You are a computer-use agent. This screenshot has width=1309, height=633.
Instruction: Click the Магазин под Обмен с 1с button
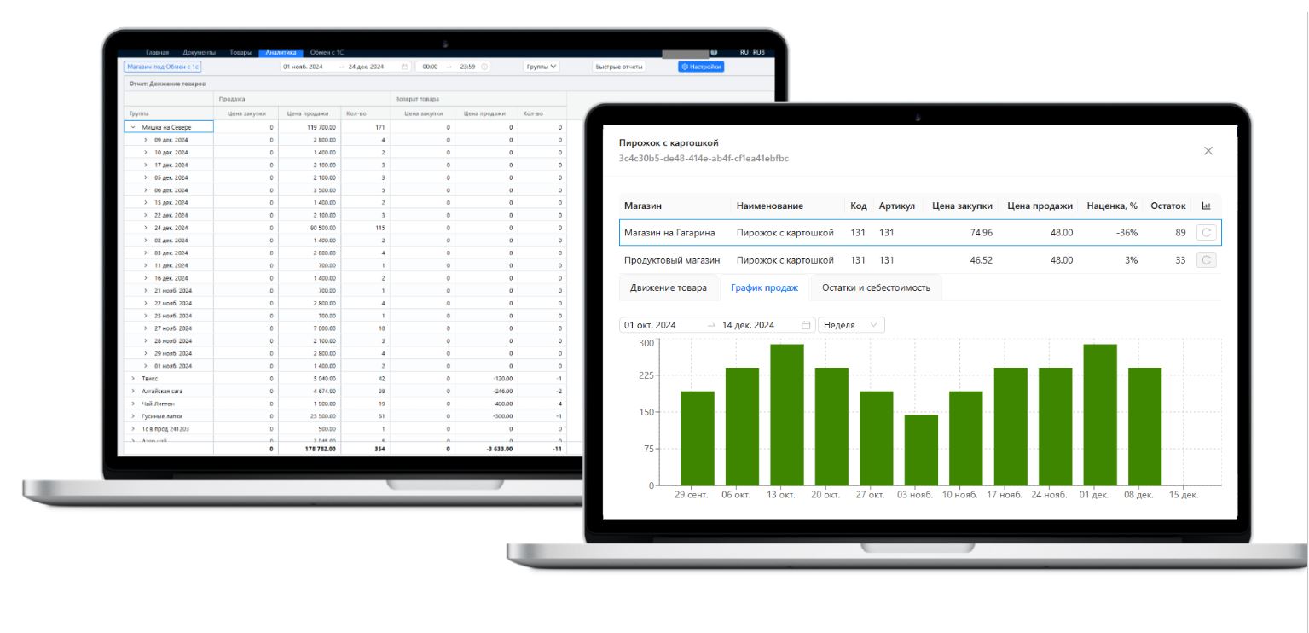[162, 67]
